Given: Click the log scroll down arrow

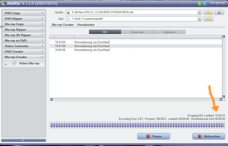Looking at the screenshot, I should point(224,97).
